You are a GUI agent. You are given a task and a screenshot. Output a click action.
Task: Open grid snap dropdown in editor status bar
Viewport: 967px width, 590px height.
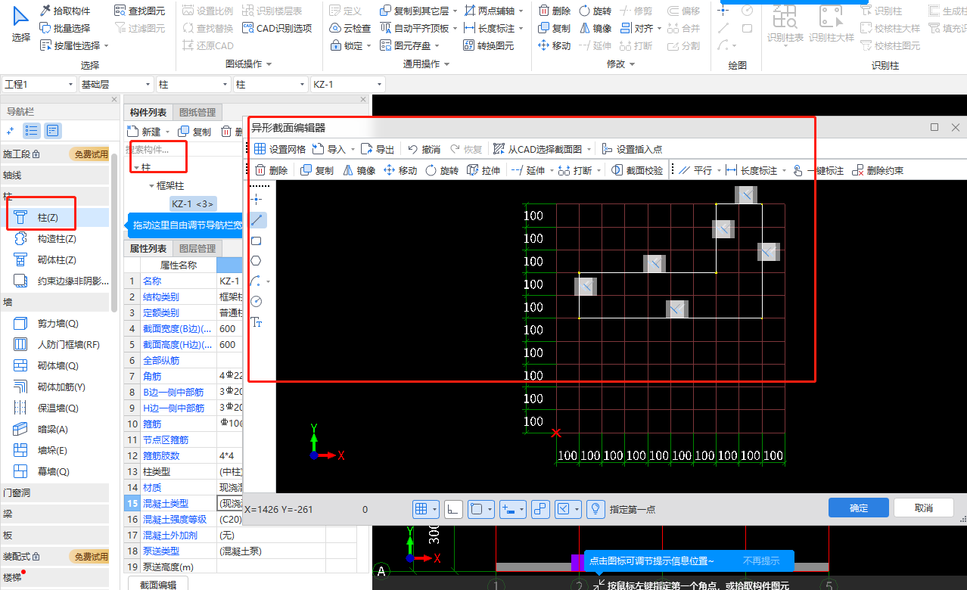click(435, 509)
